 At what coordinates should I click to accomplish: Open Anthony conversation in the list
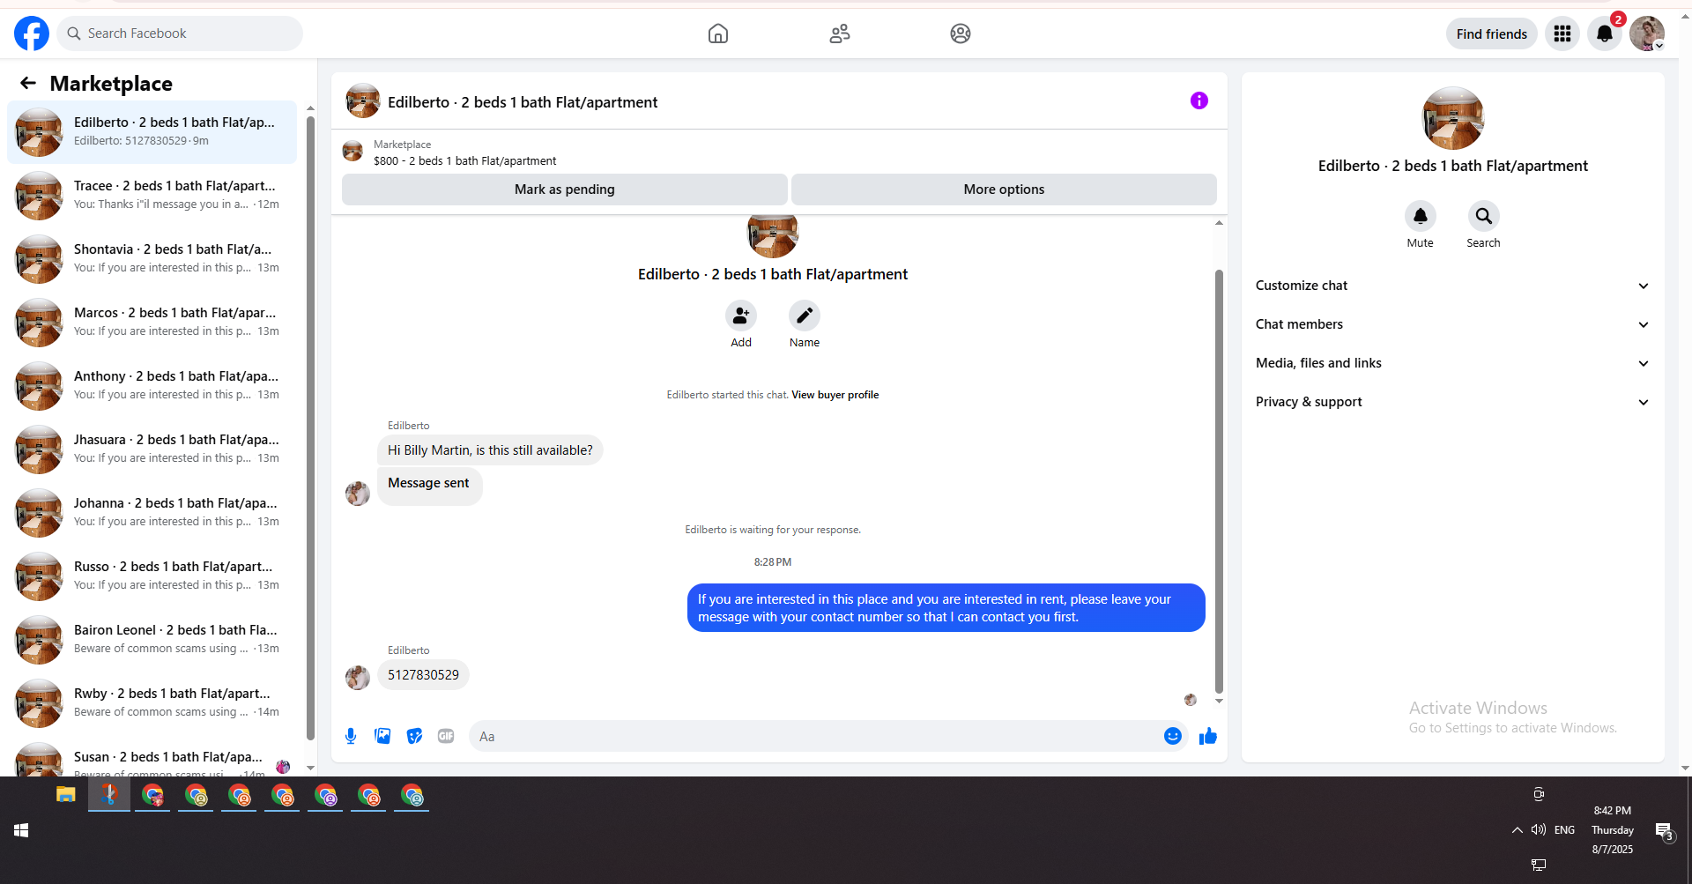tap(152, 386)
